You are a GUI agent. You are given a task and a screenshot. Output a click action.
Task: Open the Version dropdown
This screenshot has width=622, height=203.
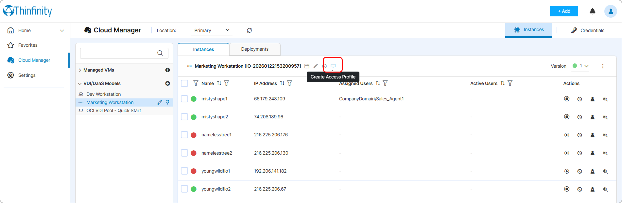click(x=581, y=66)
